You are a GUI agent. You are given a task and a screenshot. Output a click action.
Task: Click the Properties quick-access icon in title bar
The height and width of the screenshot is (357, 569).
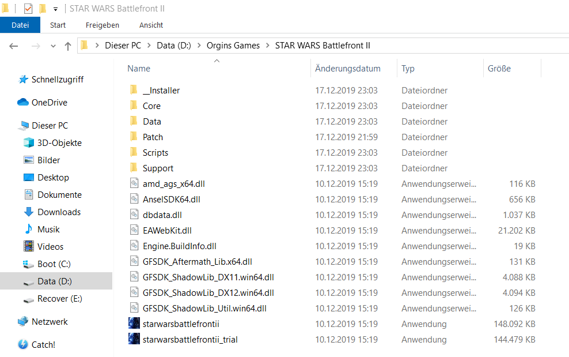pos(28,8)
